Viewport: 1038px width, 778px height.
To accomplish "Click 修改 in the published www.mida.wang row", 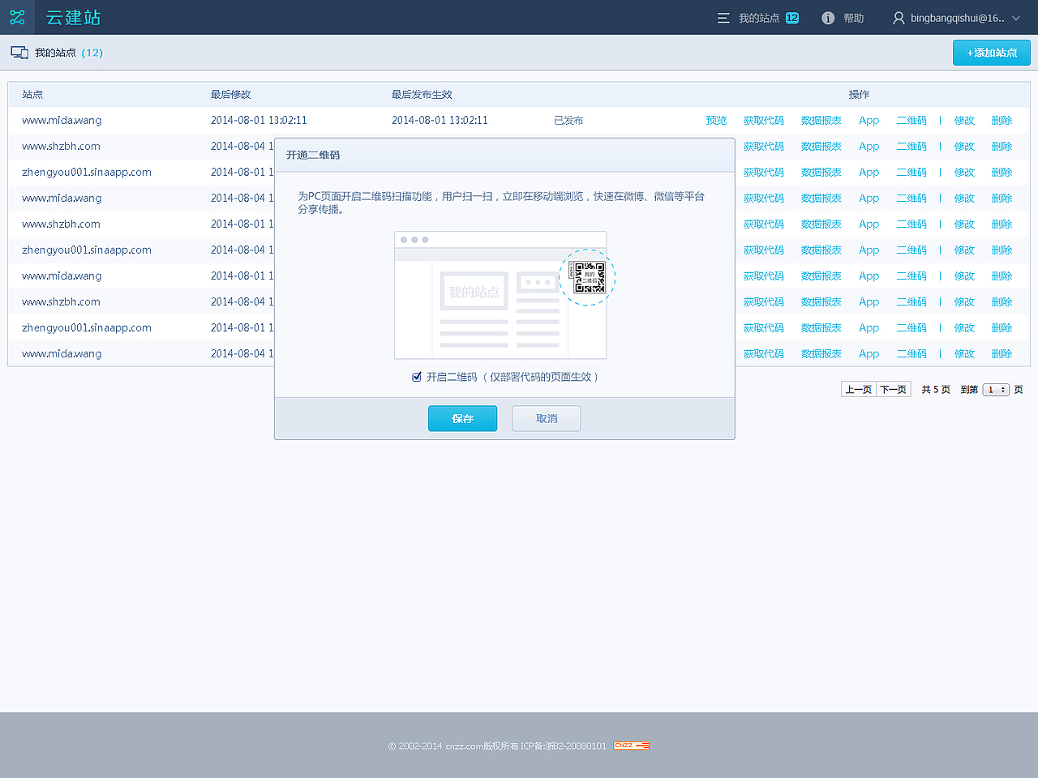I will tap(964, 120).
